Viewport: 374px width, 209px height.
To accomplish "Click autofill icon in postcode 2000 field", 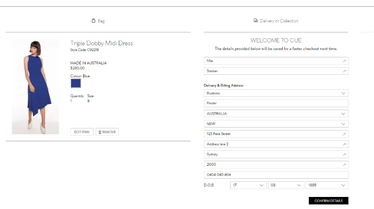I will pyautogui.click(x=344, y=165).
